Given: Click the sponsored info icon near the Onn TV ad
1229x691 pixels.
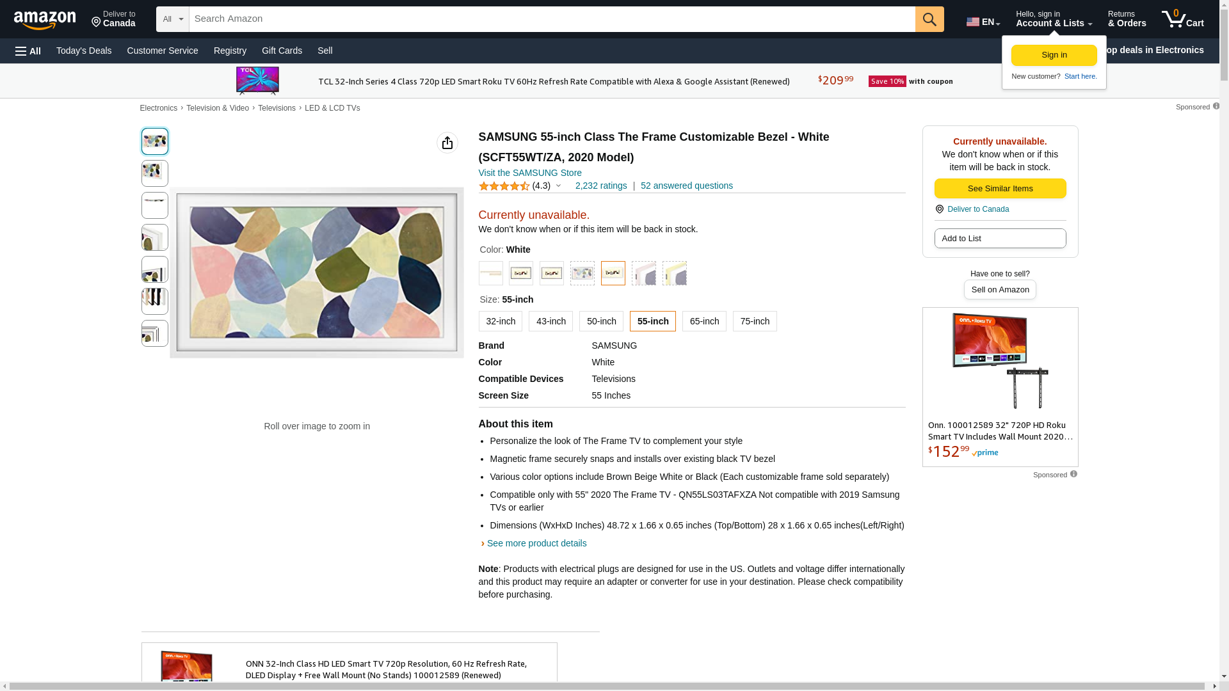Looking at the screenshot, I should (x=1073, y=474).
